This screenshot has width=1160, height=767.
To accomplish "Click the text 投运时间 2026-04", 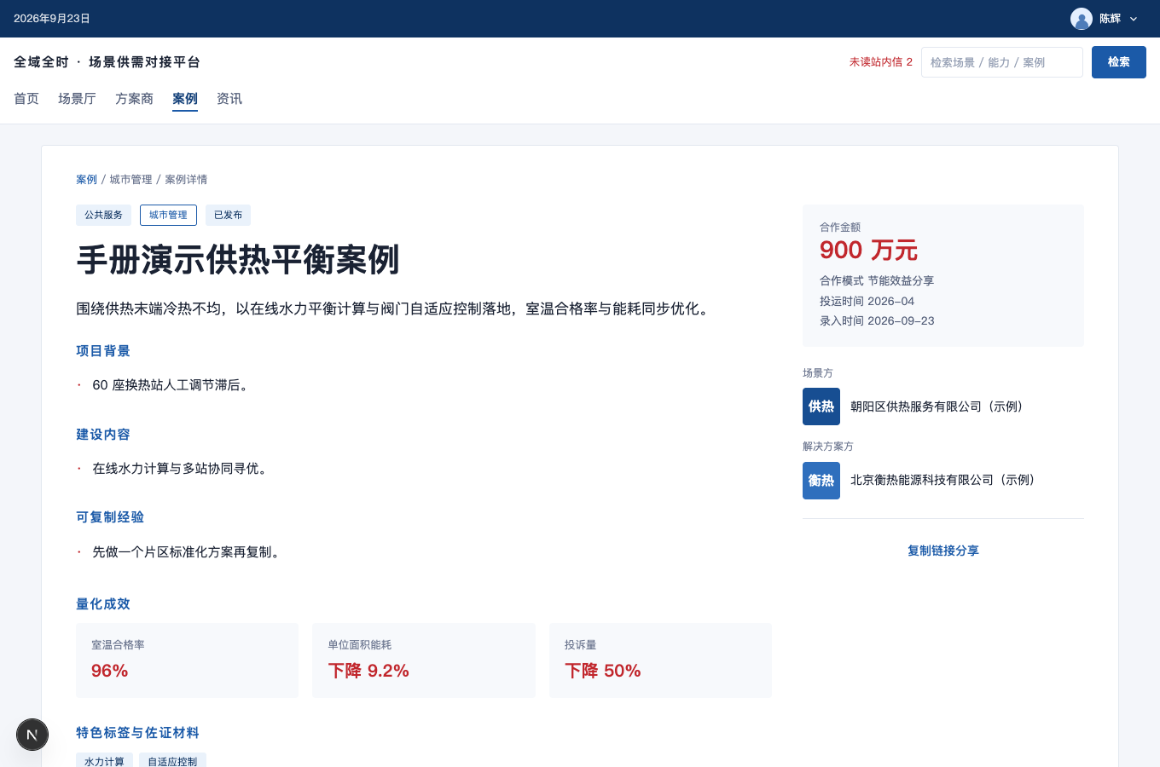I will point(867,302).
